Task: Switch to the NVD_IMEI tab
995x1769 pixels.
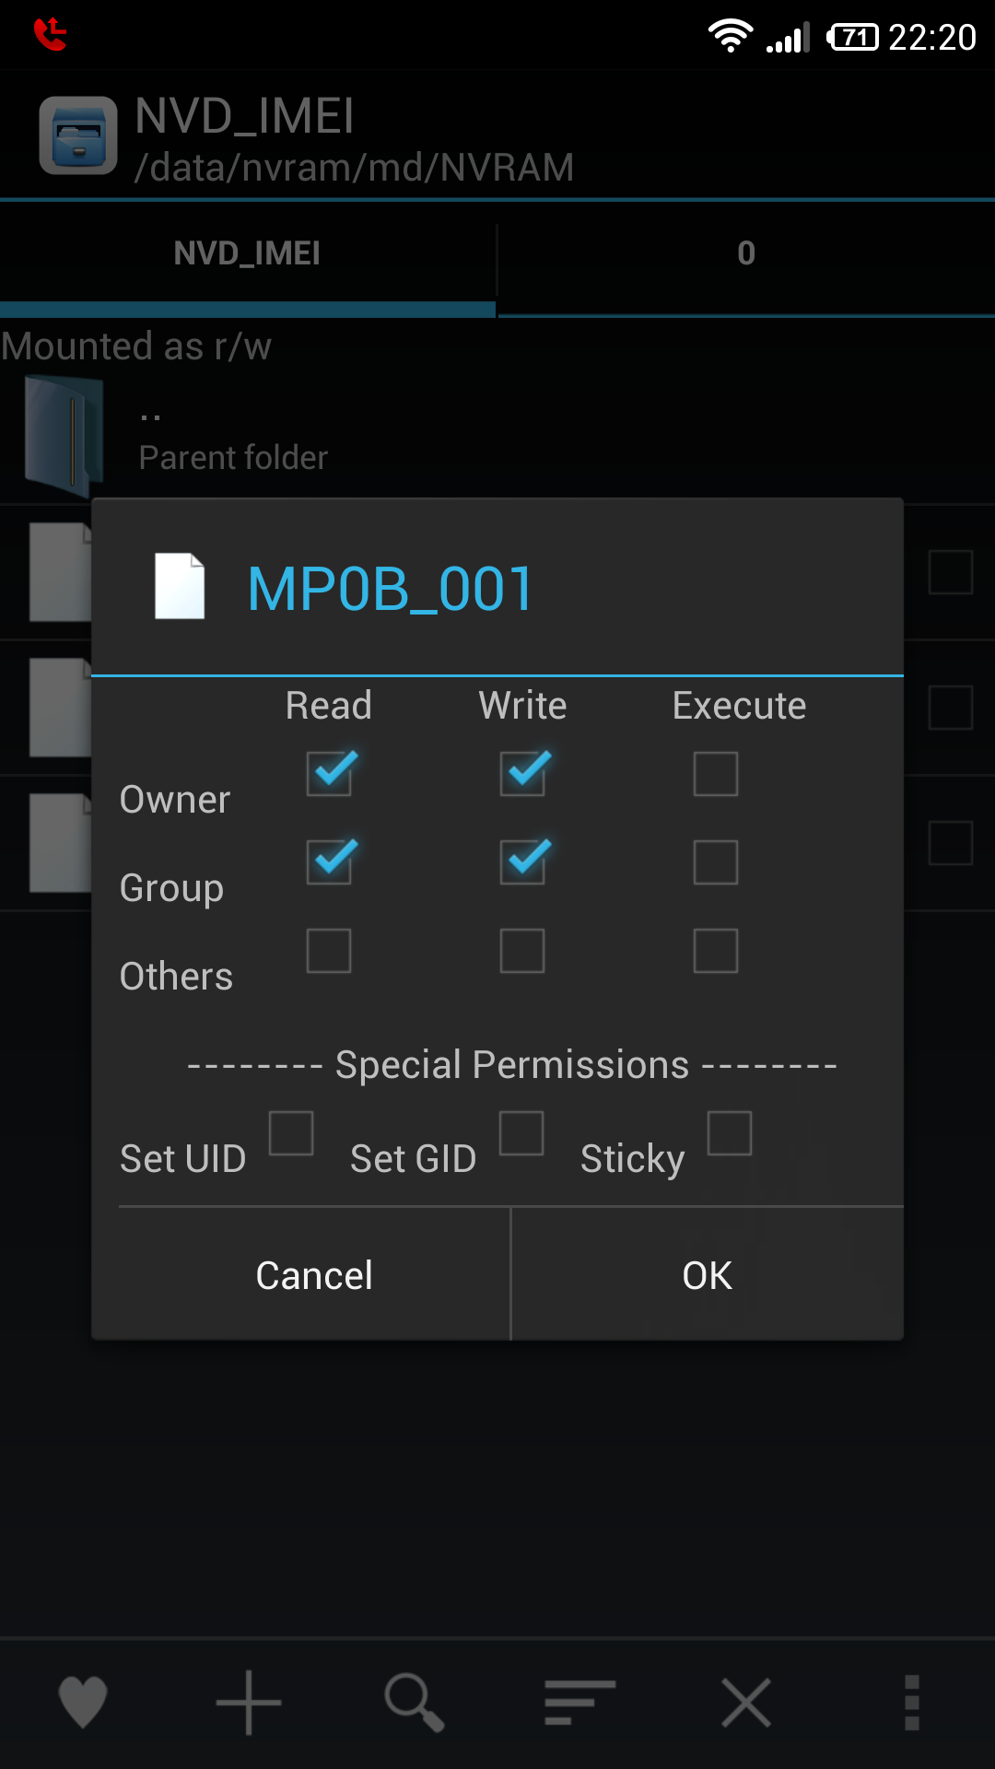Action: pyautogui.click(x=247, y=253)
